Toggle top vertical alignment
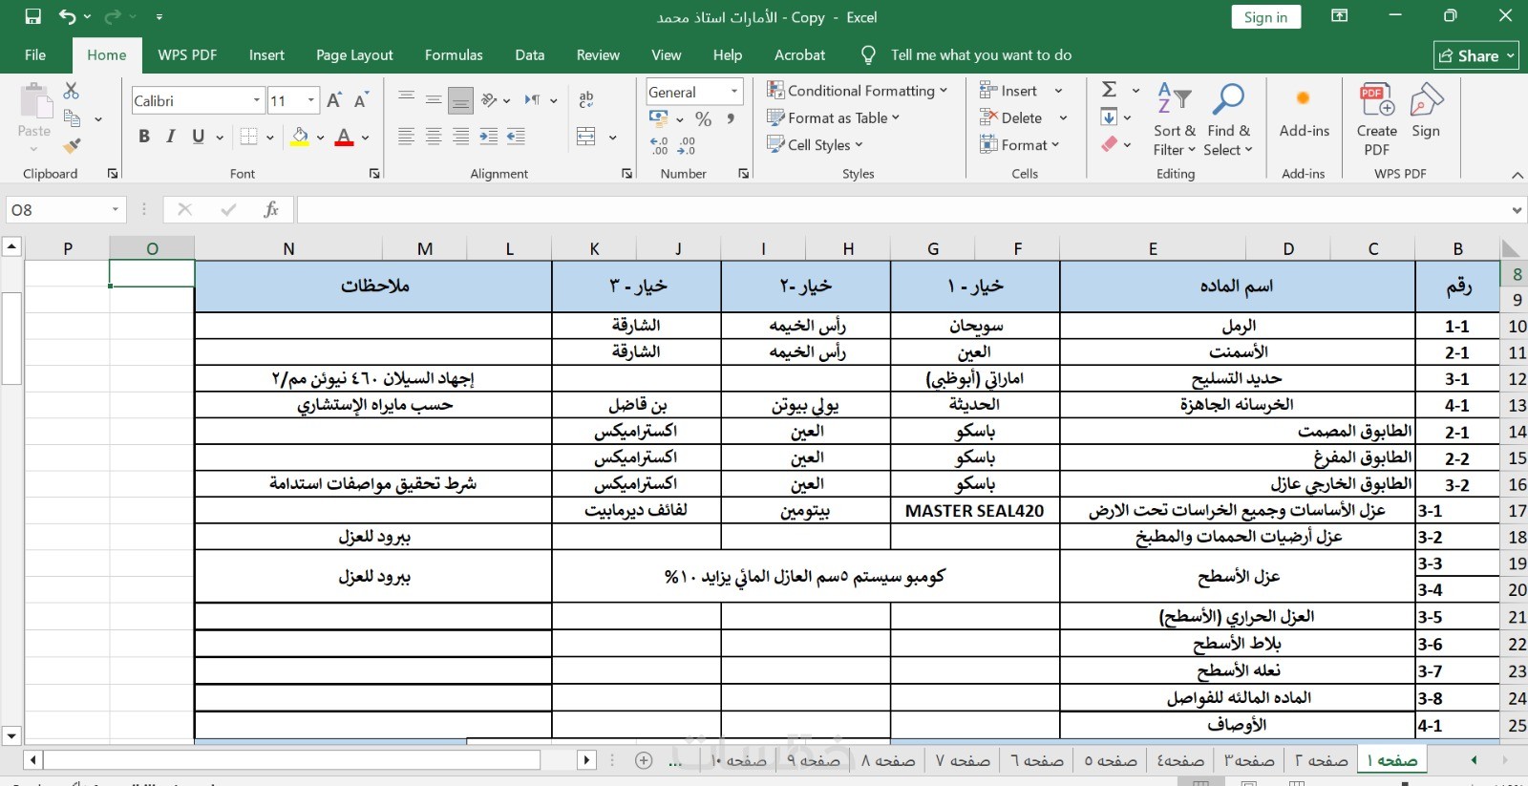The image size is (1528, 786). click(x=406, y=99)
